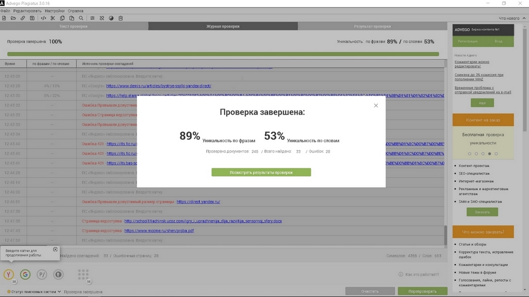Click the 'Перепроверить' button
529x297 pixels.
[423, 291]
